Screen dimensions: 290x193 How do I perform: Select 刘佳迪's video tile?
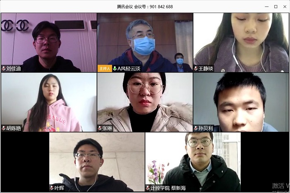49,43
